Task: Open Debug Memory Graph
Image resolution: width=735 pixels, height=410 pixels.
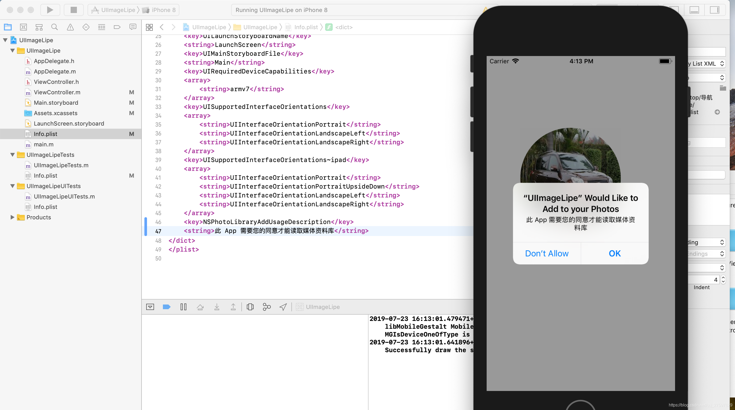Action: click(x=266, y=307)
